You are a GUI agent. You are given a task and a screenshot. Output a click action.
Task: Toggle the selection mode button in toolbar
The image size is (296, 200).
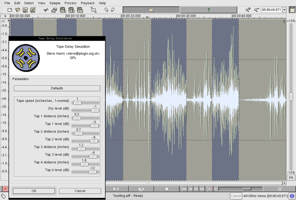point(151,10)
